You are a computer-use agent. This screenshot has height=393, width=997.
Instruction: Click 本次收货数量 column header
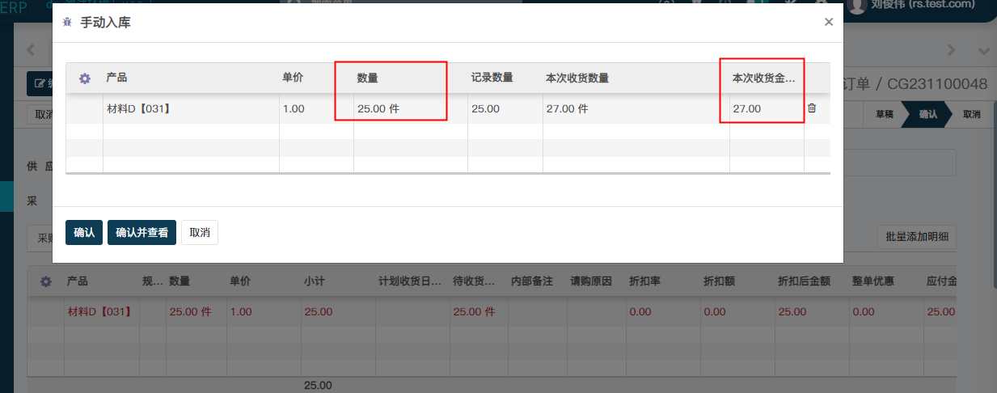577,78
